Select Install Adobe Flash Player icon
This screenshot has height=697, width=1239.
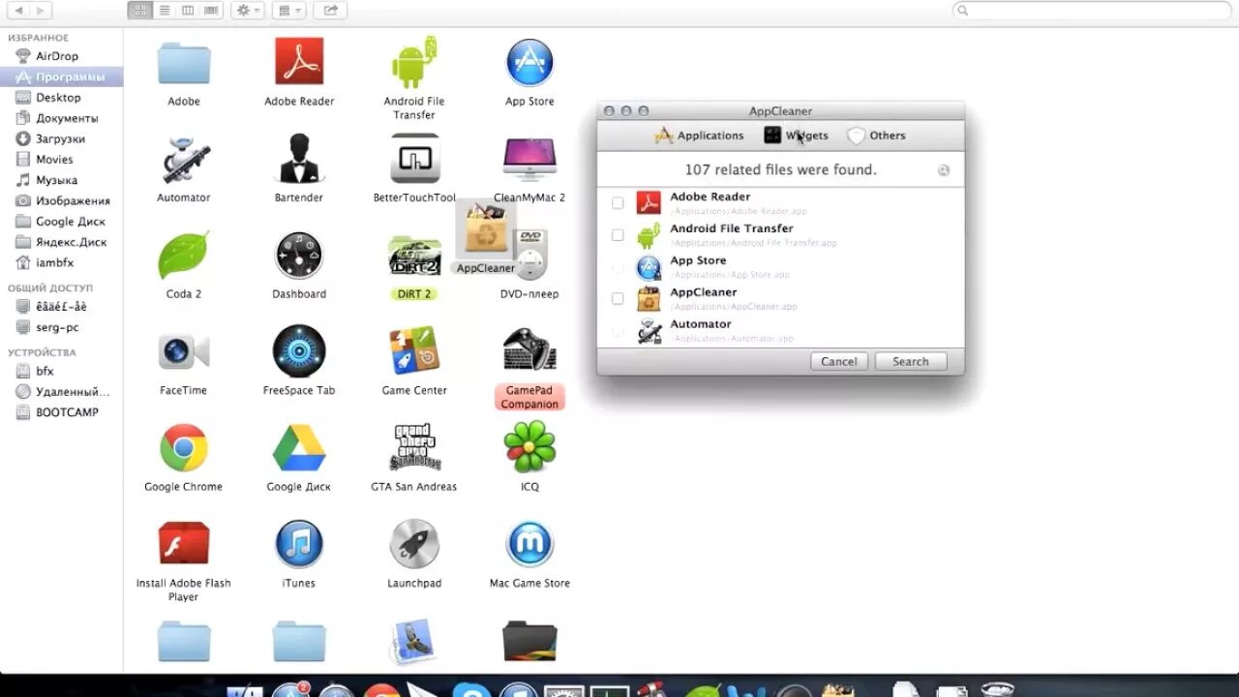[184, 543]
